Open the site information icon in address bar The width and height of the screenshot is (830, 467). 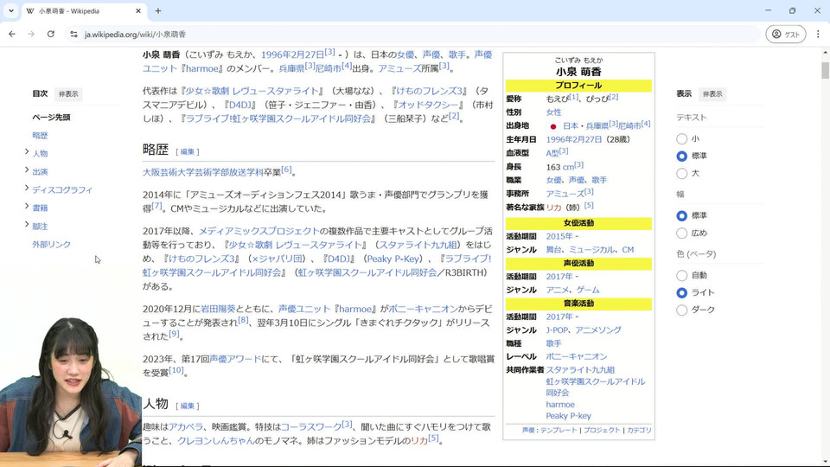[73, 34]
